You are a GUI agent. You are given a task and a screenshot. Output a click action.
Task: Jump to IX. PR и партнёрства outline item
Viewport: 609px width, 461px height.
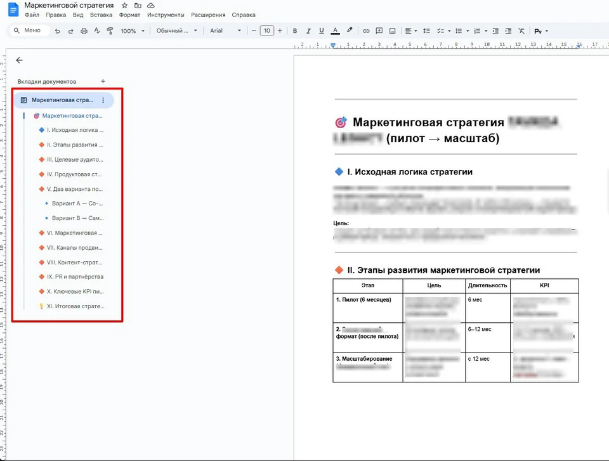71,277
